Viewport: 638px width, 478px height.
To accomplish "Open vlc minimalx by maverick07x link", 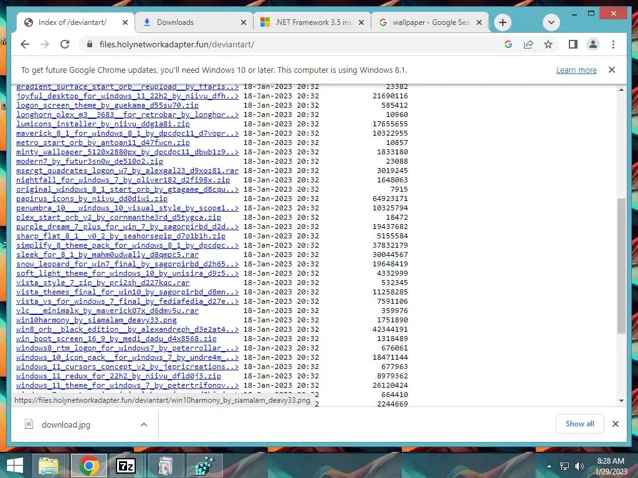I will coord(107,311).
